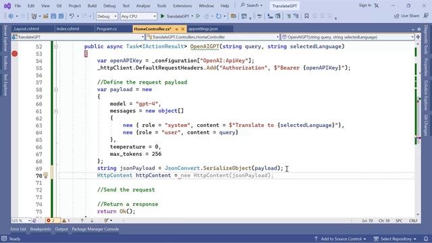Open the Solution Explorer side tab
Viewport: 432px width, 243px height.
click(x=426, y=95)
